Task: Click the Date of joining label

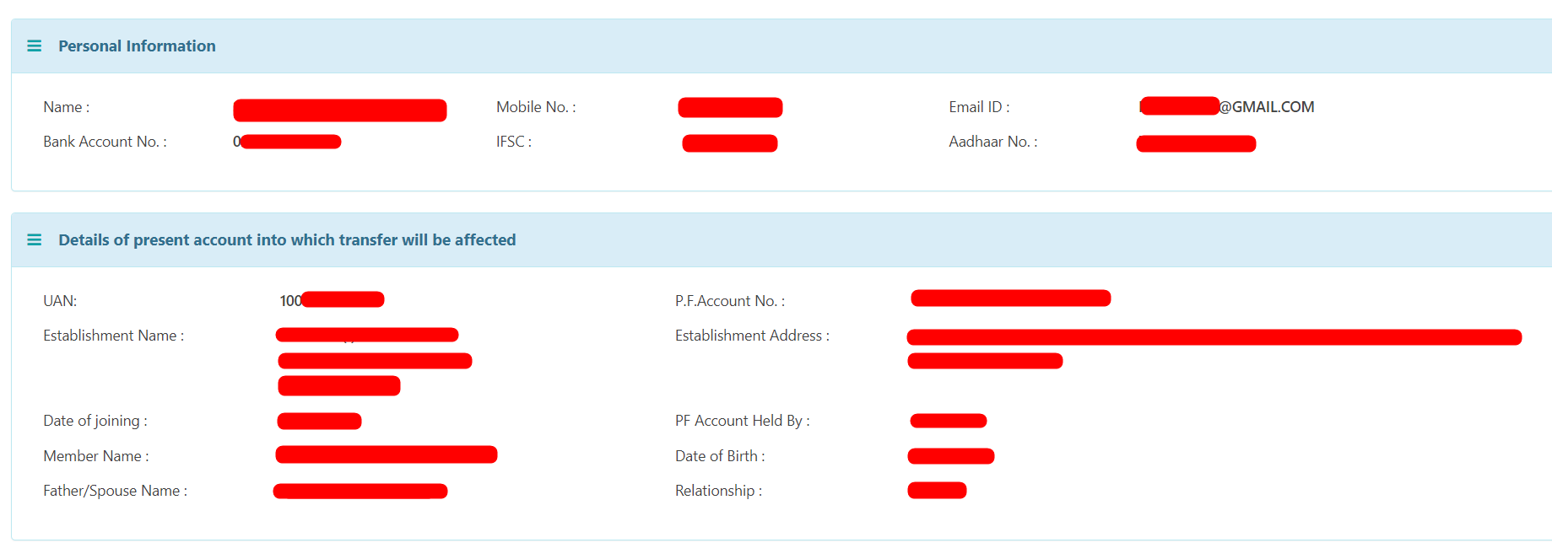Action: 95,421
